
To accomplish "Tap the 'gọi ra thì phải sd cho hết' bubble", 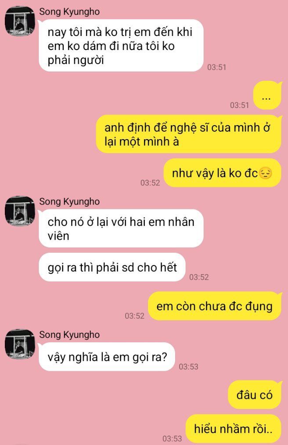I will 112,267.
